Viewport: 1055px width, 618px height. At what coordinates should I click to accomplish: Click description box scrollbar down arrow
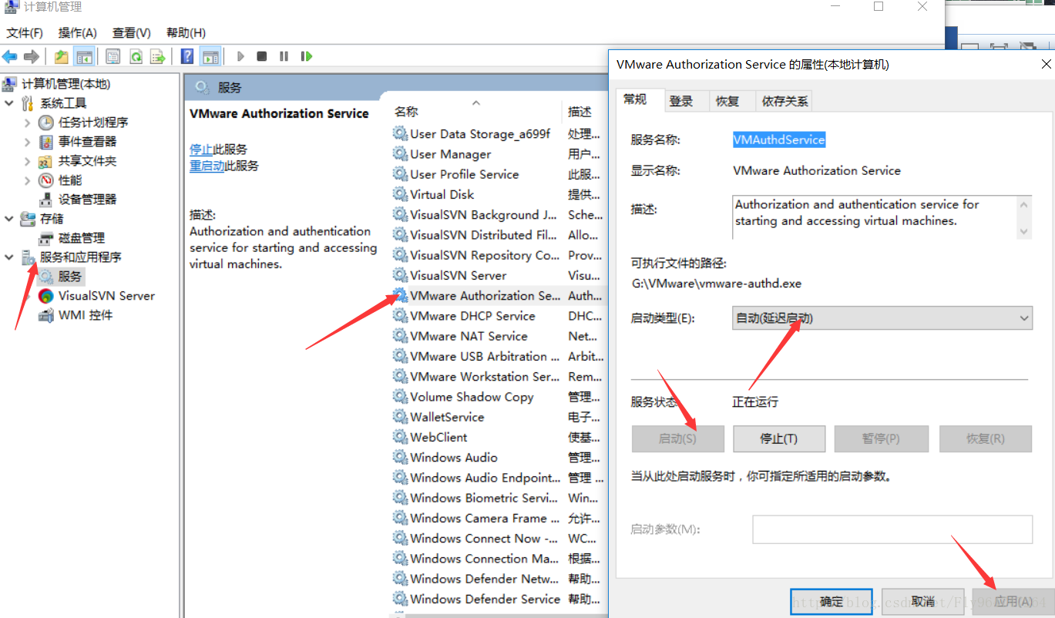point(1023,231)
